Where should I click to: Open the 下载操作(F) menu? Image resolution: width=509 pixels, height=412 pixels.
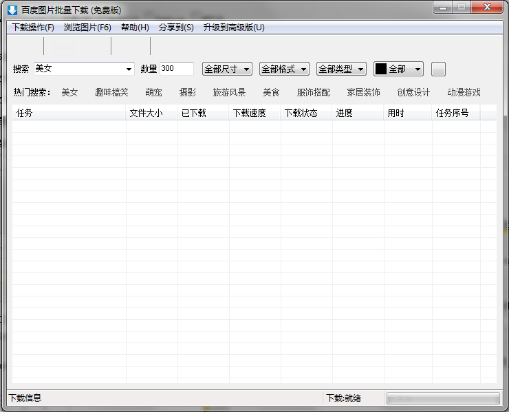point(33,28)
